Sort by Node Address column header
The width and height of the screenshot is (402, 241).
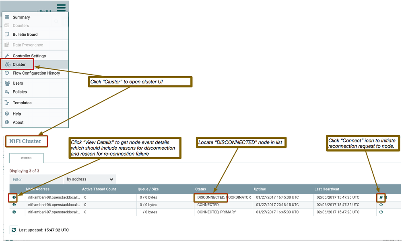pos(38,189)
